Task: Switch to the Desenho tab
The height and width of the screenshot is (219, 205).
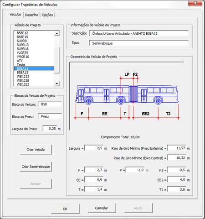Action: click(31, 15)
